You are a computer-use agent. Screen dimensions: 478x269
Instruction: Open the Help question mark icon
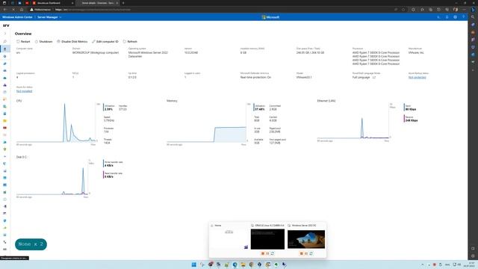[x=463, y=17]
